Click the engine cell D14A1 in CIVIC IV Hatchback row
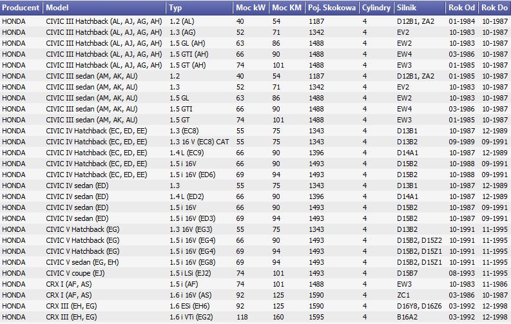This screenshot has width=511, height=324. pos(407,153)
